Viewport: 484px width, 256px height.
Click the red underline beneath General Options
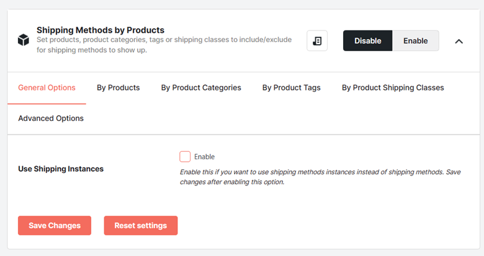(x=47, y=104)
